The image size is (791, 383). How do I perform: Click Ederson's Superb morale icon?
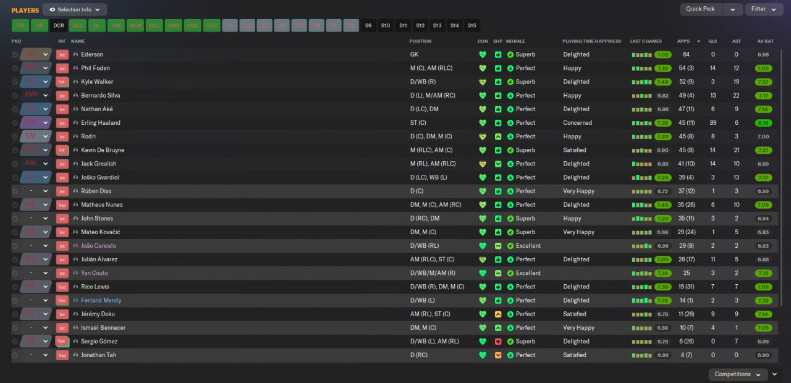510,54
